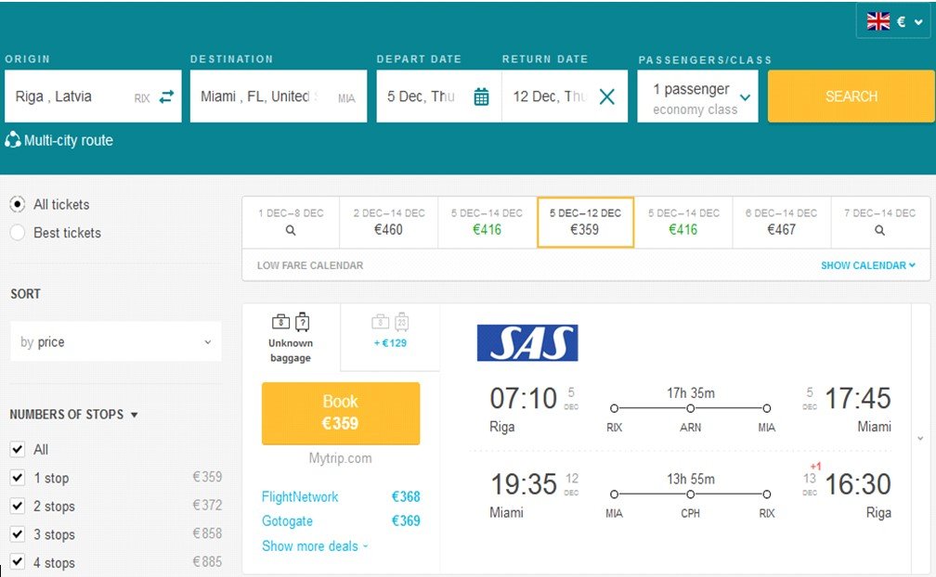The height and width of the screenshot is (577, 936).
Task: Expand flight details with the right chevron
Action: 920,439
